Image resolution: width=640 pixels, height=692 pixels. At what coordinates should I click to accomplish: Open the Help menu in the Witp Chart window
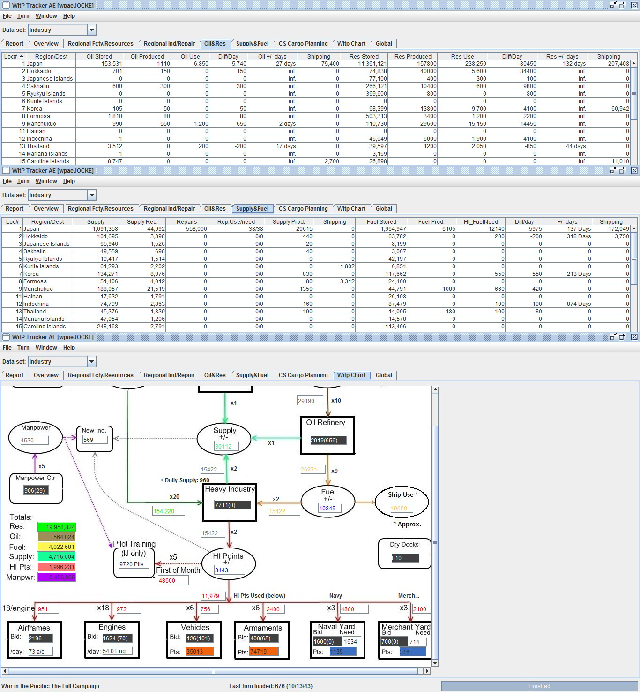click(x=69, y=348)
